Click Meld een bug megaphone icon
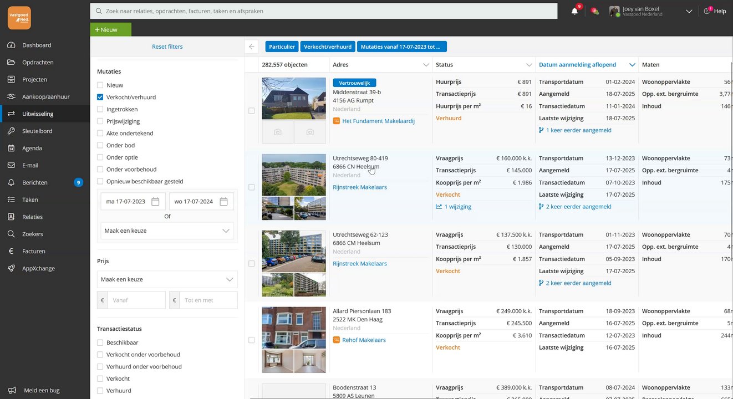 point(11,391)
